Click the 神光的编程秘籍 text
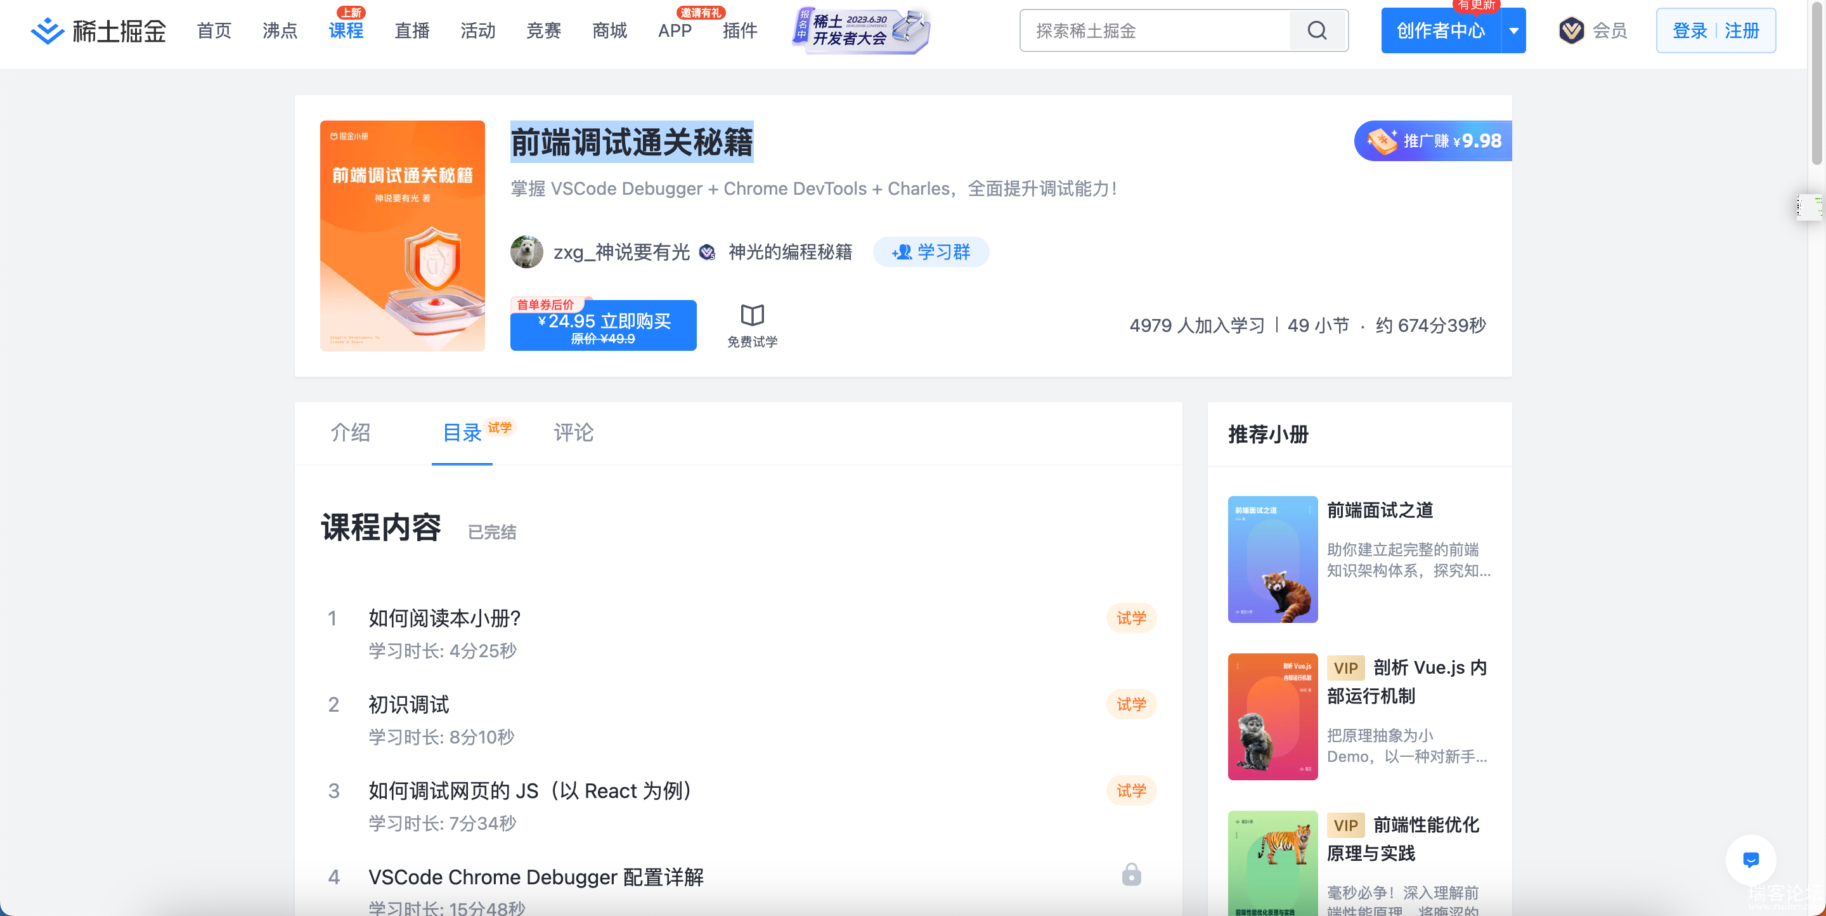This screenshot has width=1826, height=916. coord(789,252)
